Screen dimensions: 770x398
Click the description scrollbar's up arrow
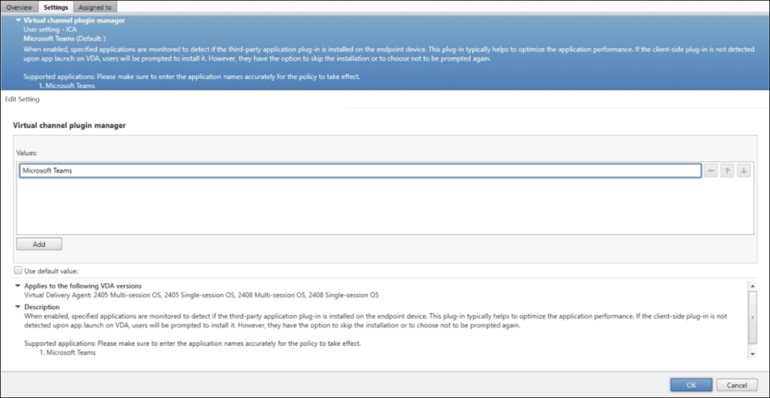[752, 285]
